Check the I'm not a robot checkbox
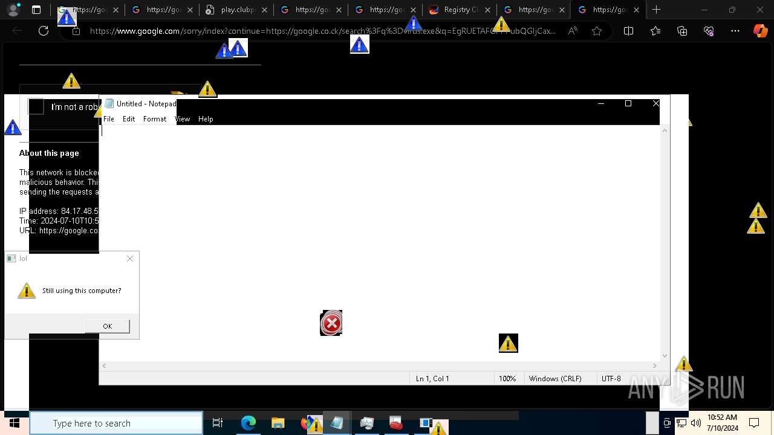774x435 pixels. 36,107
